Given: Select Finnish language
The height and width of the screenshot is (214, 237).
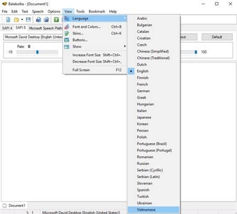Looking at the screenshot, I should [x=153, y=78].
